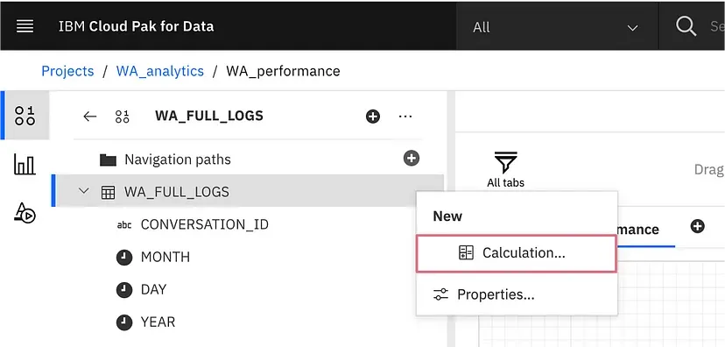725x347 pixels.
Task: Click the New heading in context menu
Action: click(447, 216)
